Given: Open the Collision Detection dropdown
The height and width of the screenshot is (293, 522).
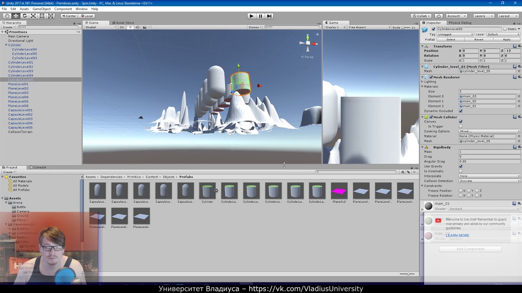Looking at the screenshot, I should 489,181.
